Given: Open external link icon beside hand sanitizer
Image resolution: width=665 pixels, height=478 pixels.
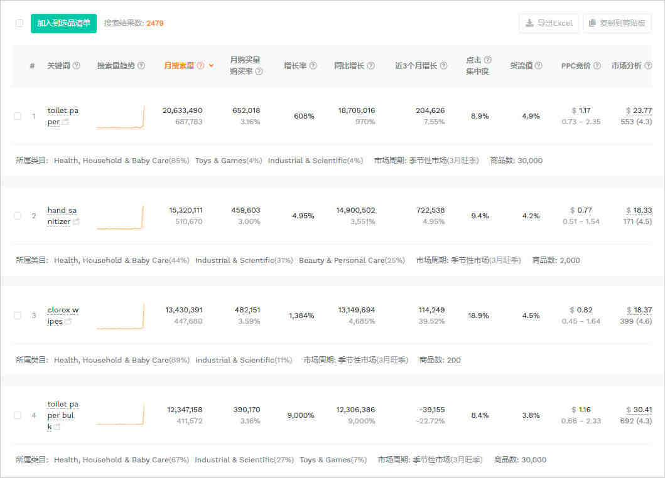Looking at the screenshot, I should pyautogui.click(x=76, y=222).
